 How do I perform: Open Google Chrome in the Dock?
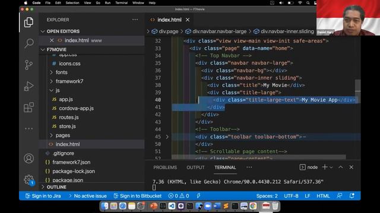(x=253, y=206)
